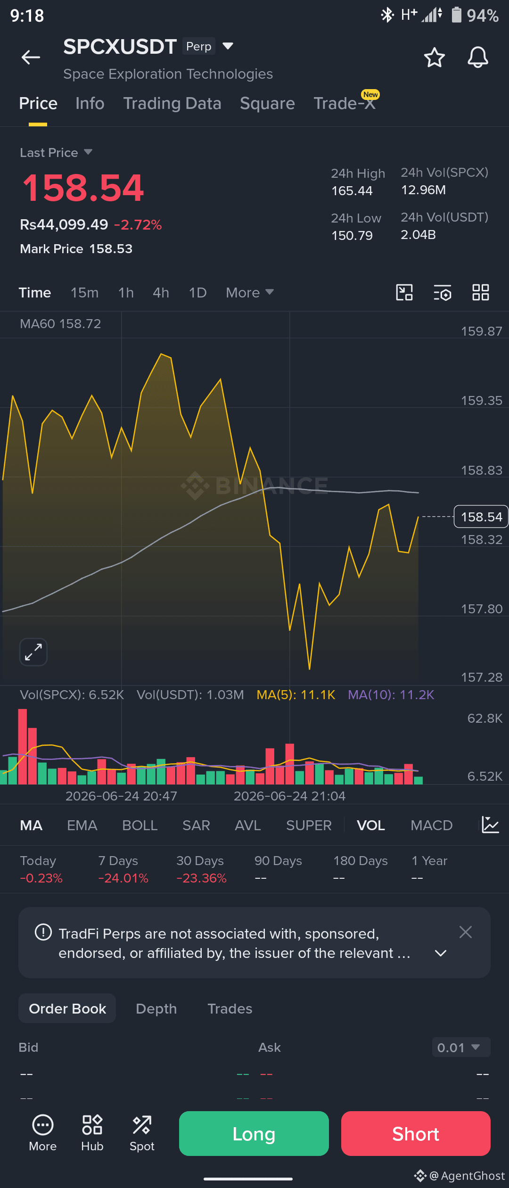Toggle the MA indicator

(31, 825)
